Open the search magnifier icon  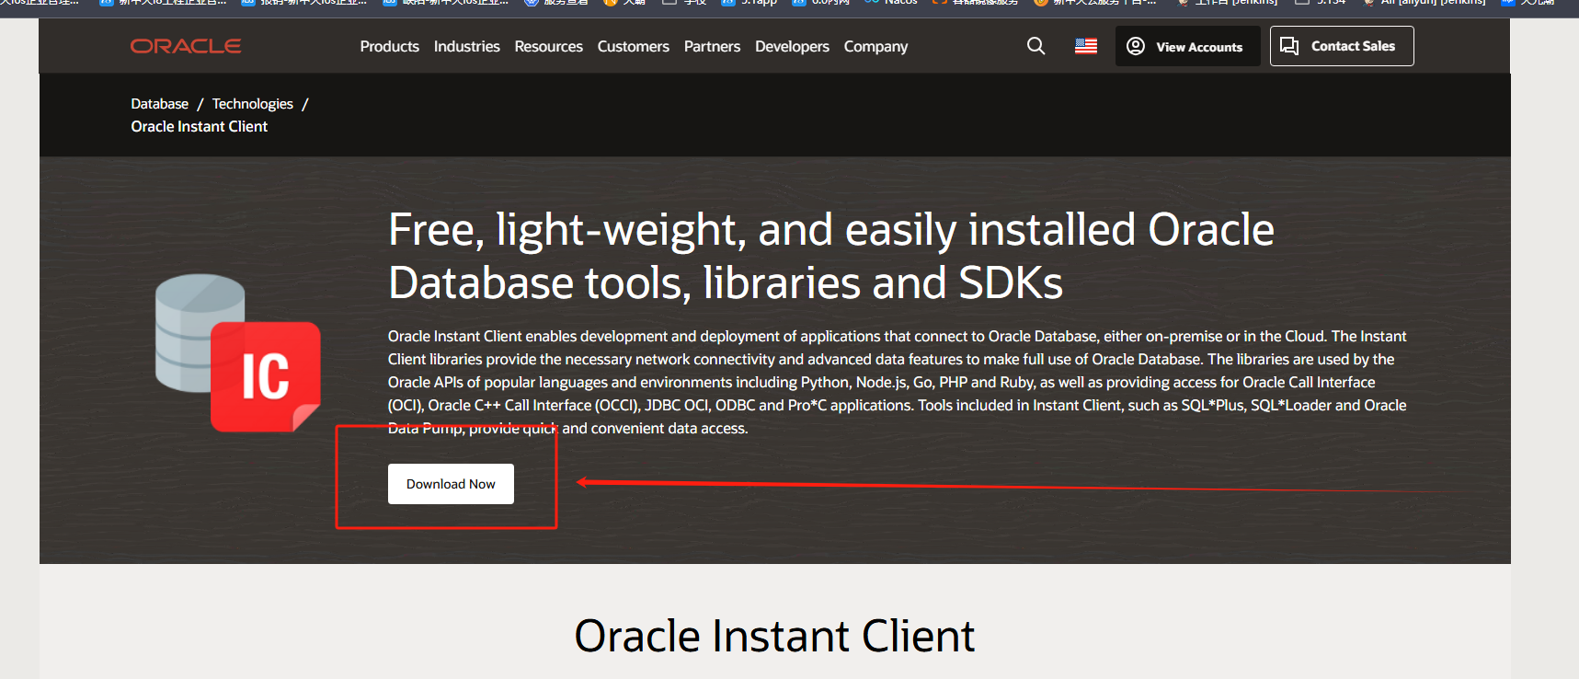point(1036,46)
